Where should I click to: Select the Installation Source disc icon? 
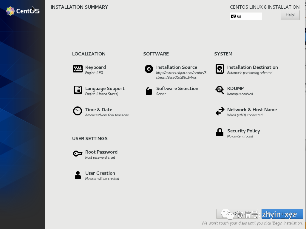(x=149, y=69)
